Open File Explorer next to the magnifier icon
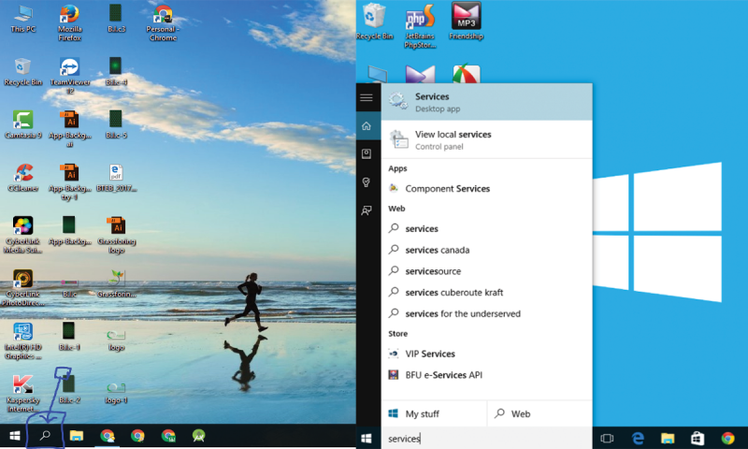Image resolution: width=748 pixels, height=449 pixels. click(77, 436)
